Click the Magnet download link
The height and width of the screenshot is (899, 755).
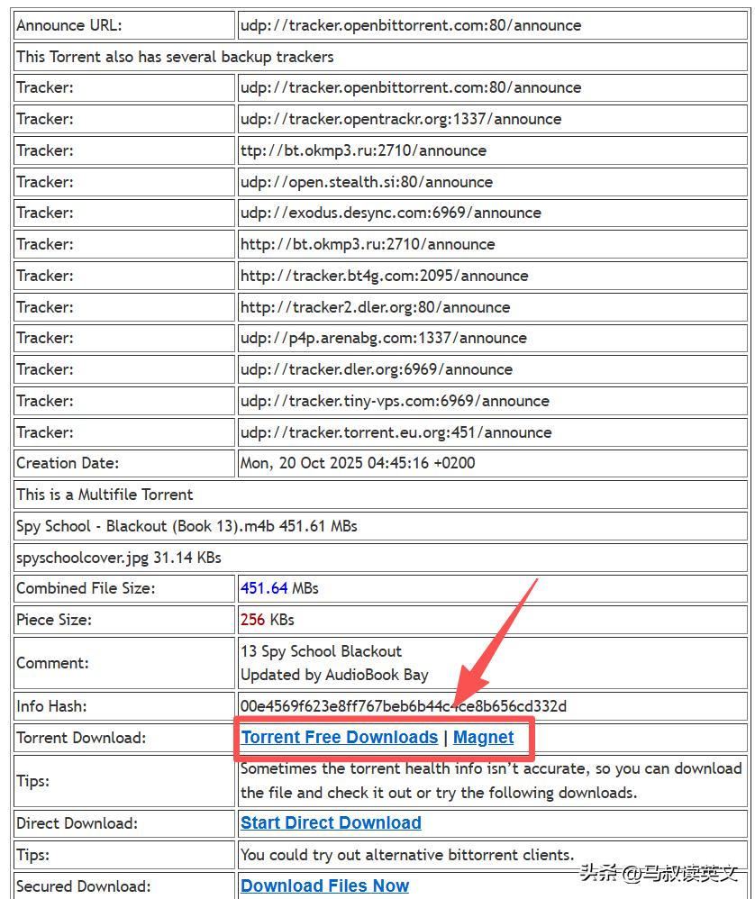(483, 737)
